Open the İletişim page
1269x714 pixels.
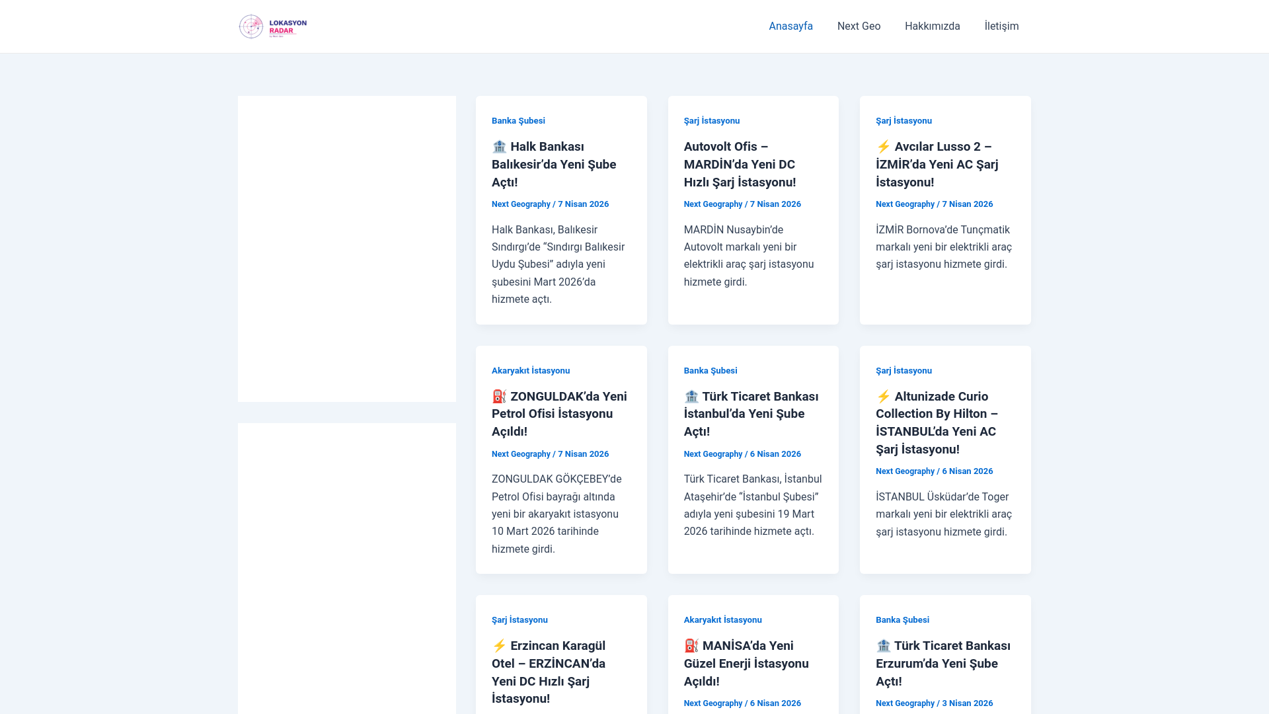(x=1001, y=26)
